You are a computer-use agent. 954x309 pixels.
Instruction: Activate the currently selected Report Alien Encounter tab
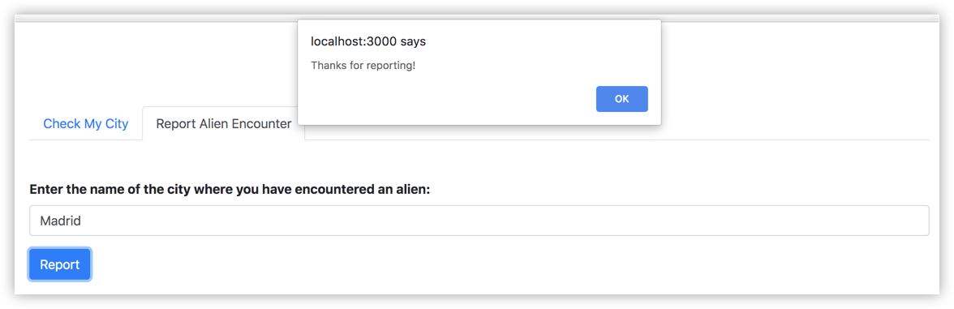(x=223, y=123)
